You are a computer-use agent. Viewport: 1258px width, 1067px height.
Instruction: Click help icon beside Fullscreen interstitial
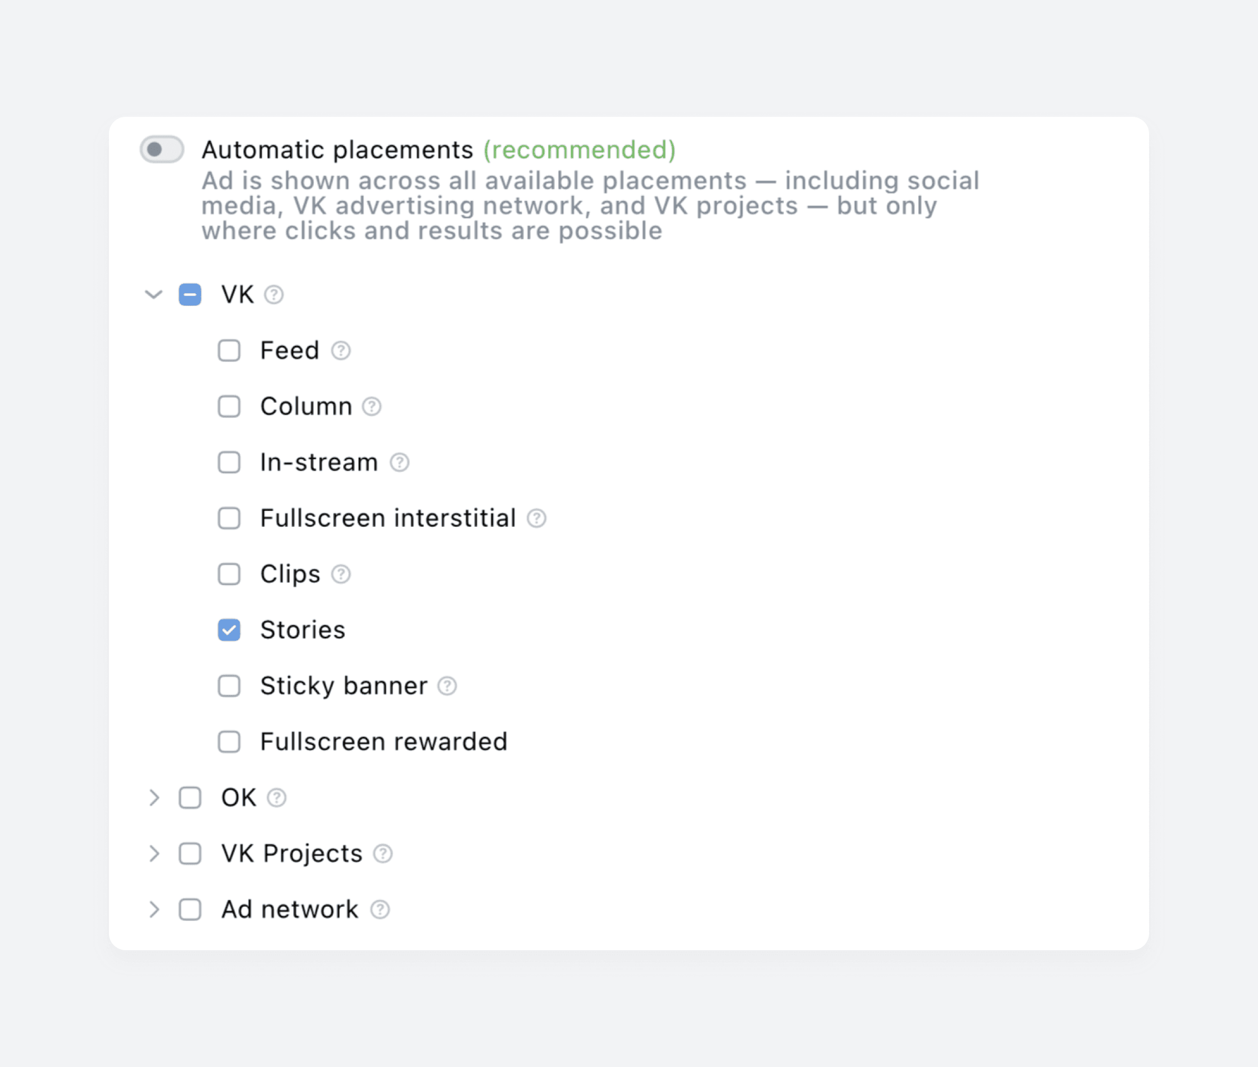tap(536, 518)
